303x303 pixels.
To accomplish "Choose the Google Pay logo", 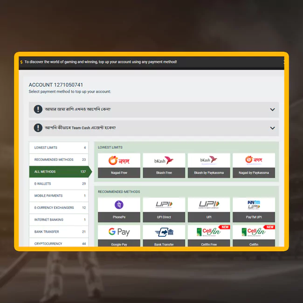I will 119,232.
